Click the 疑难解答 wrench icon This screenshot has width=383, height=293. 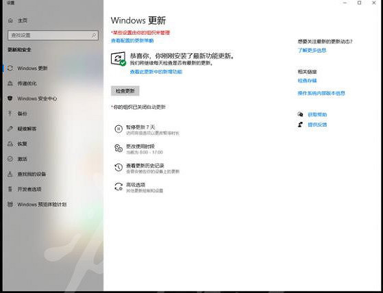point(10,129)
